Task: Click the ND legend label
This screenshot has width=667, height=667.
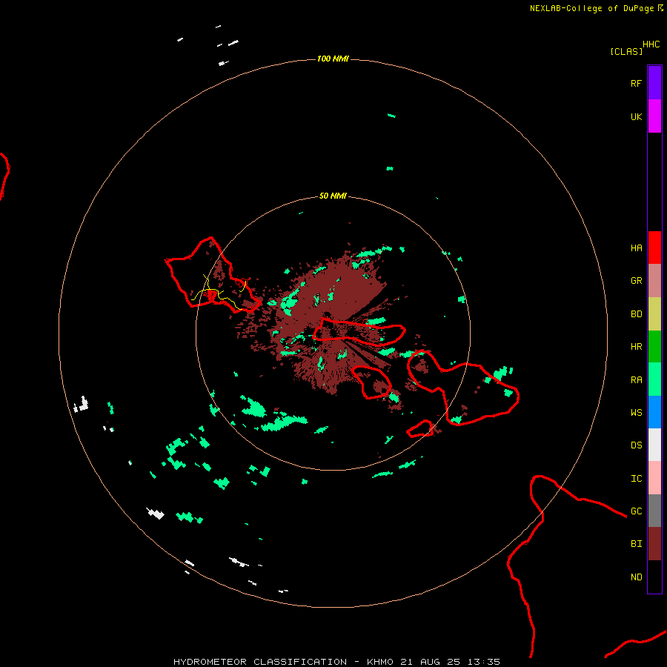Action: [x=636, y=577]
